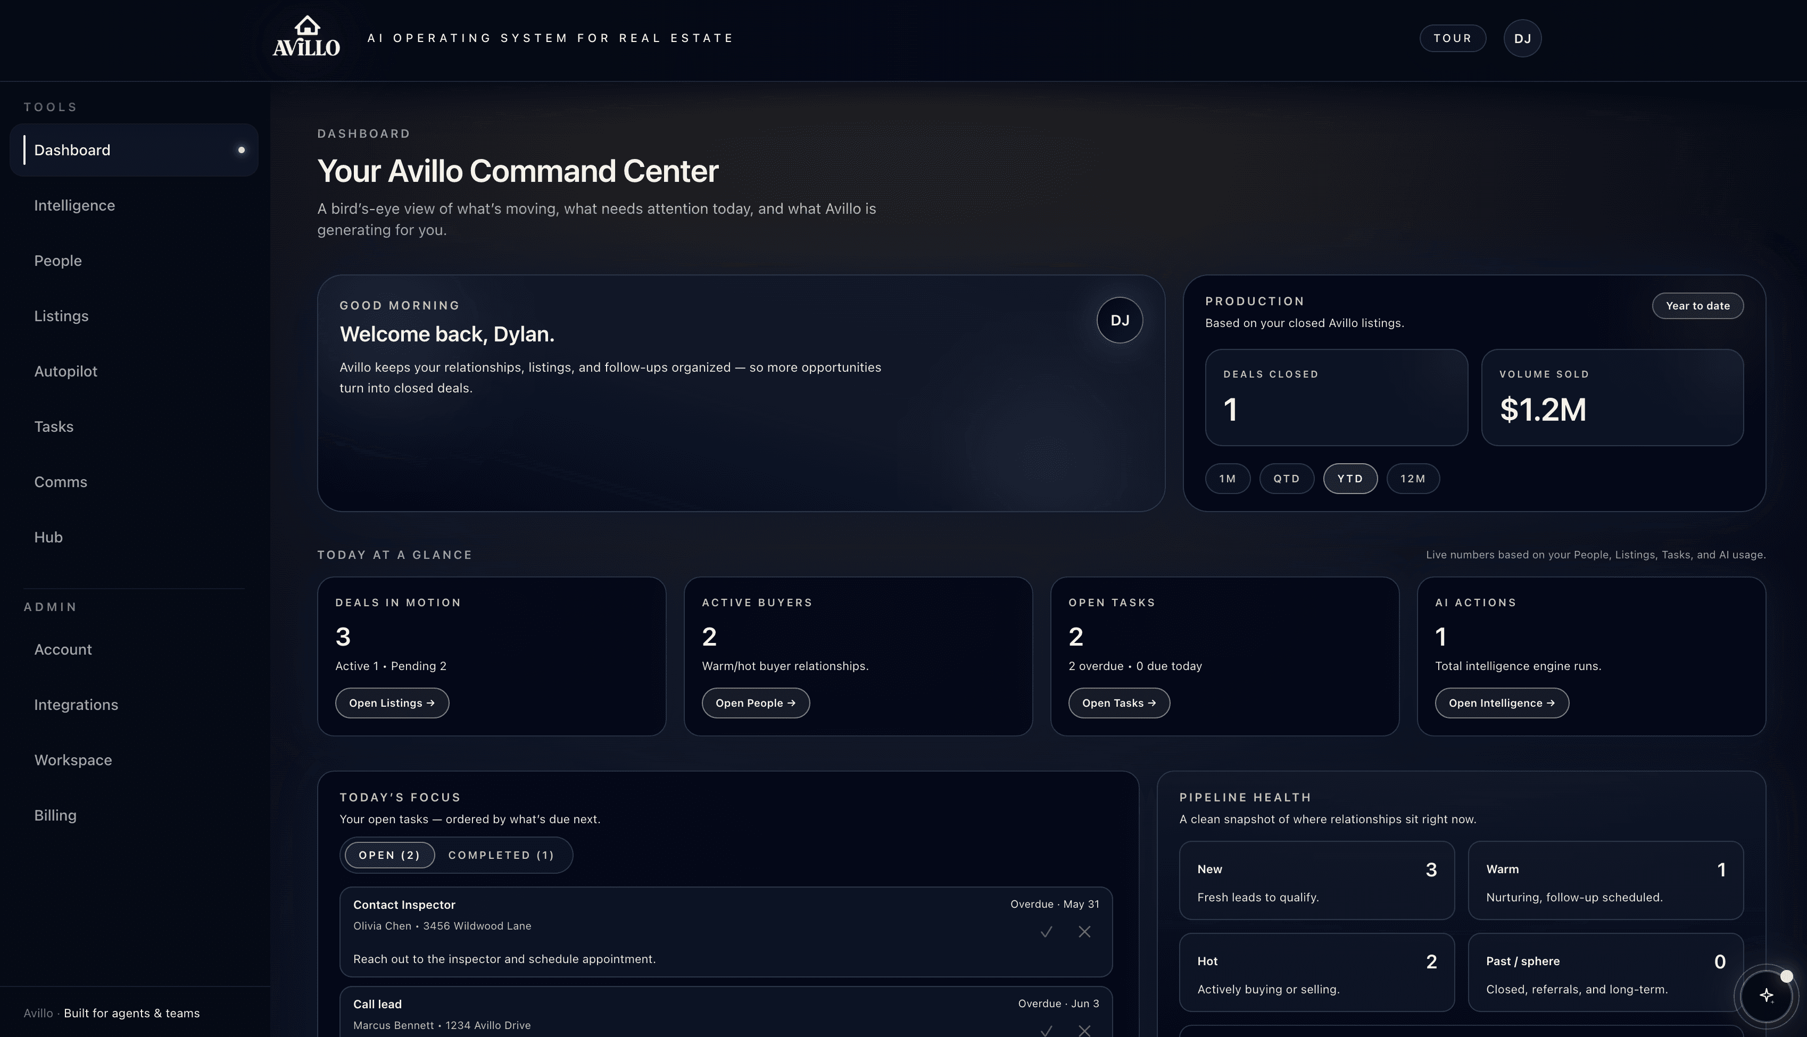Click the Avillo house logo
The image size is (1807, 1037).
point(306,36)
